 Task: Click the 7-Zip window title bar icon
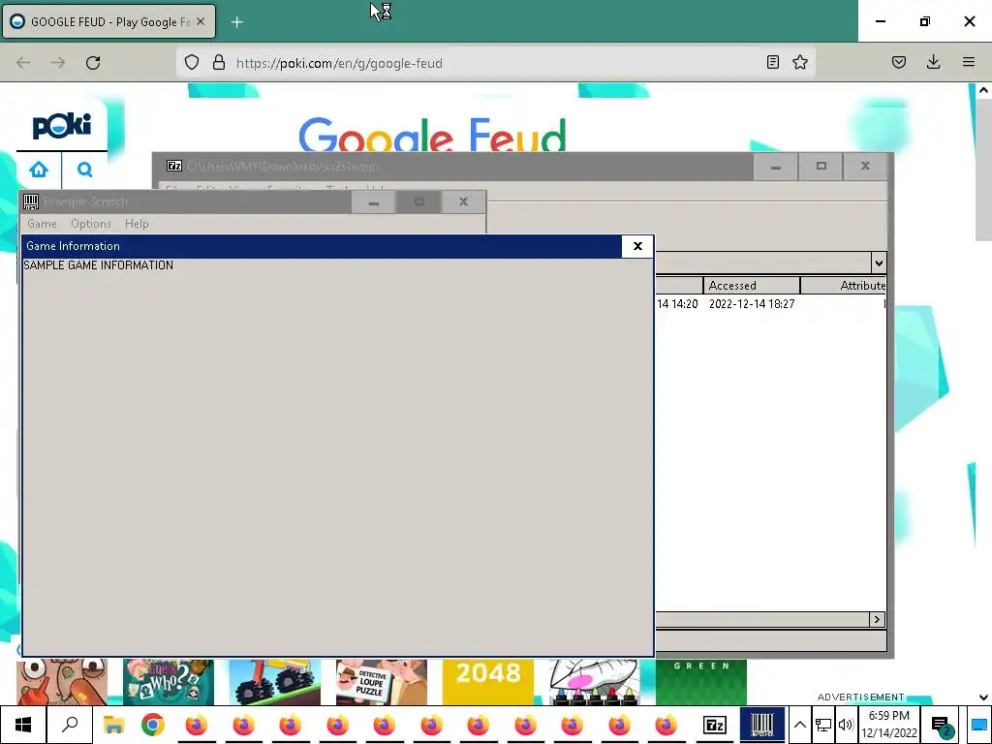click(x=174, y=166)
